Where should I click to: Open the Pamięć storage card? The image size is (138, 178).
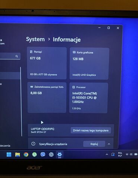[47, 63]
